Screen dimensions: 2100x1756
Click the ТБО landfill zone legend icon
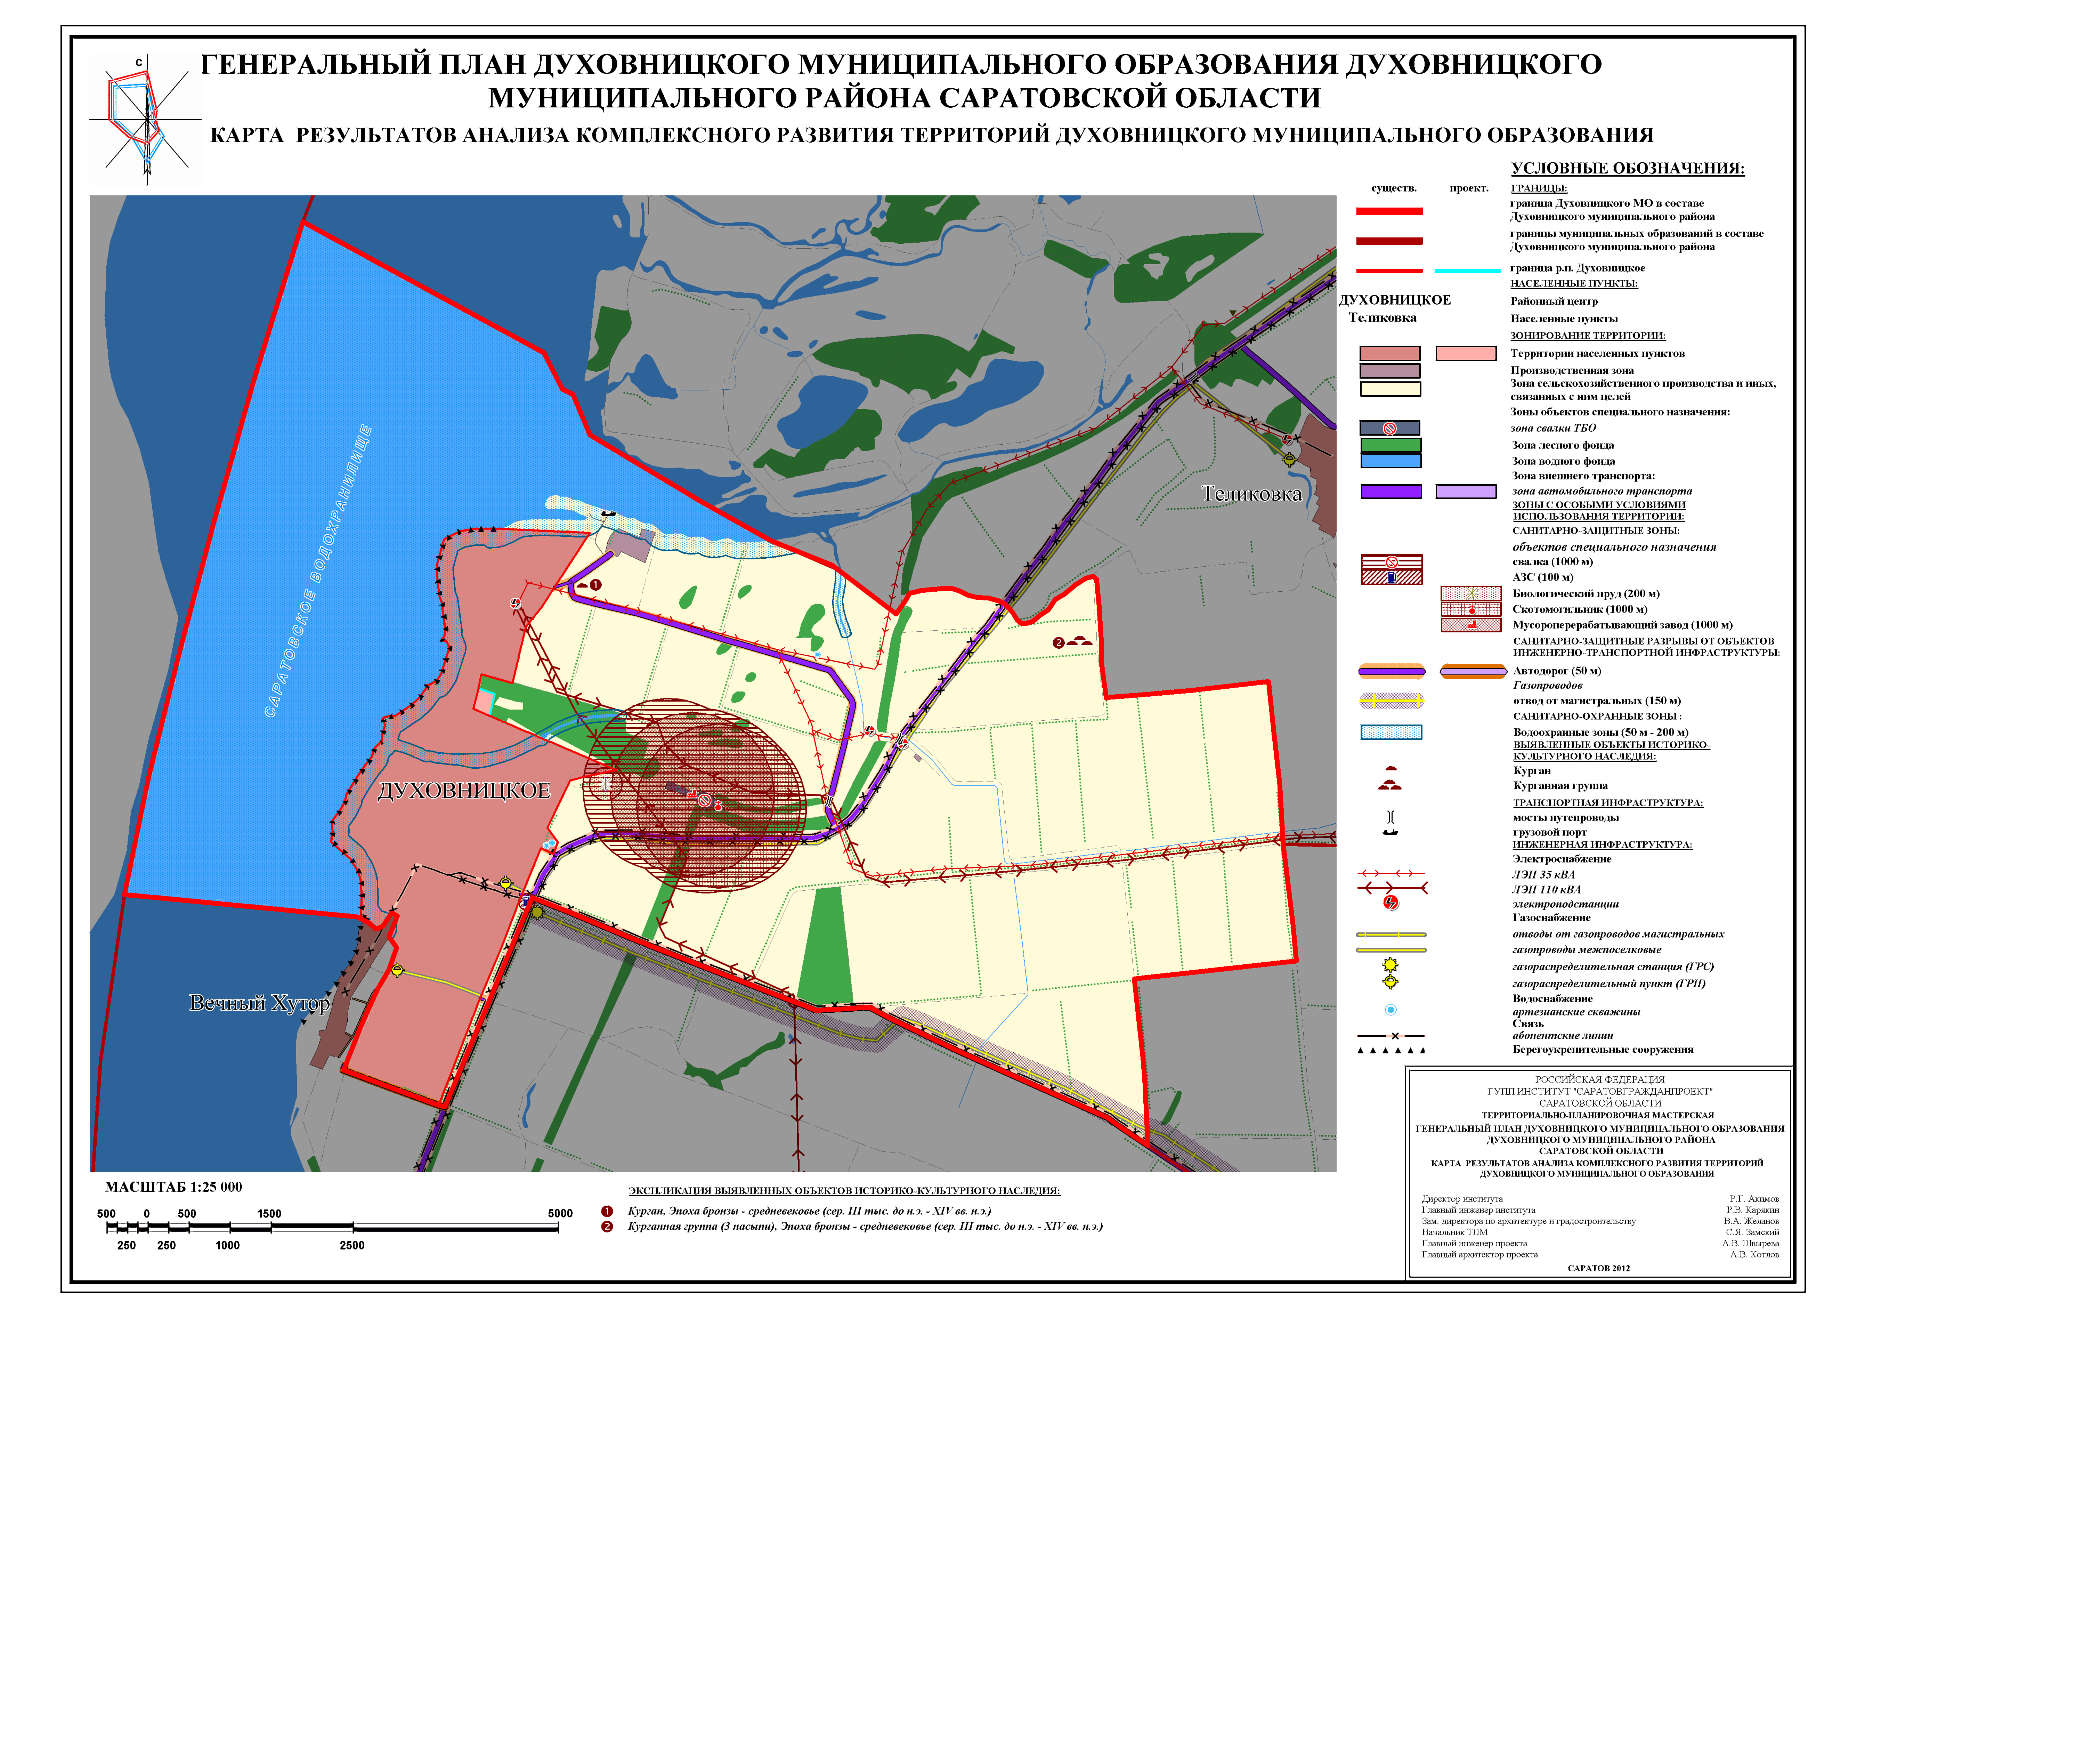1390,428
